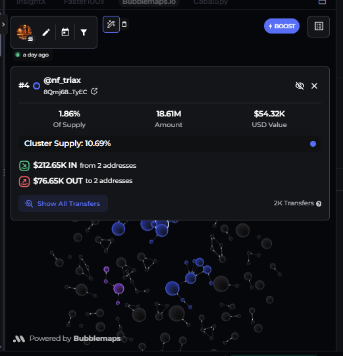The image size is (343, 356).
Task: Click the green incoming transfers icon
Action: 24,166
